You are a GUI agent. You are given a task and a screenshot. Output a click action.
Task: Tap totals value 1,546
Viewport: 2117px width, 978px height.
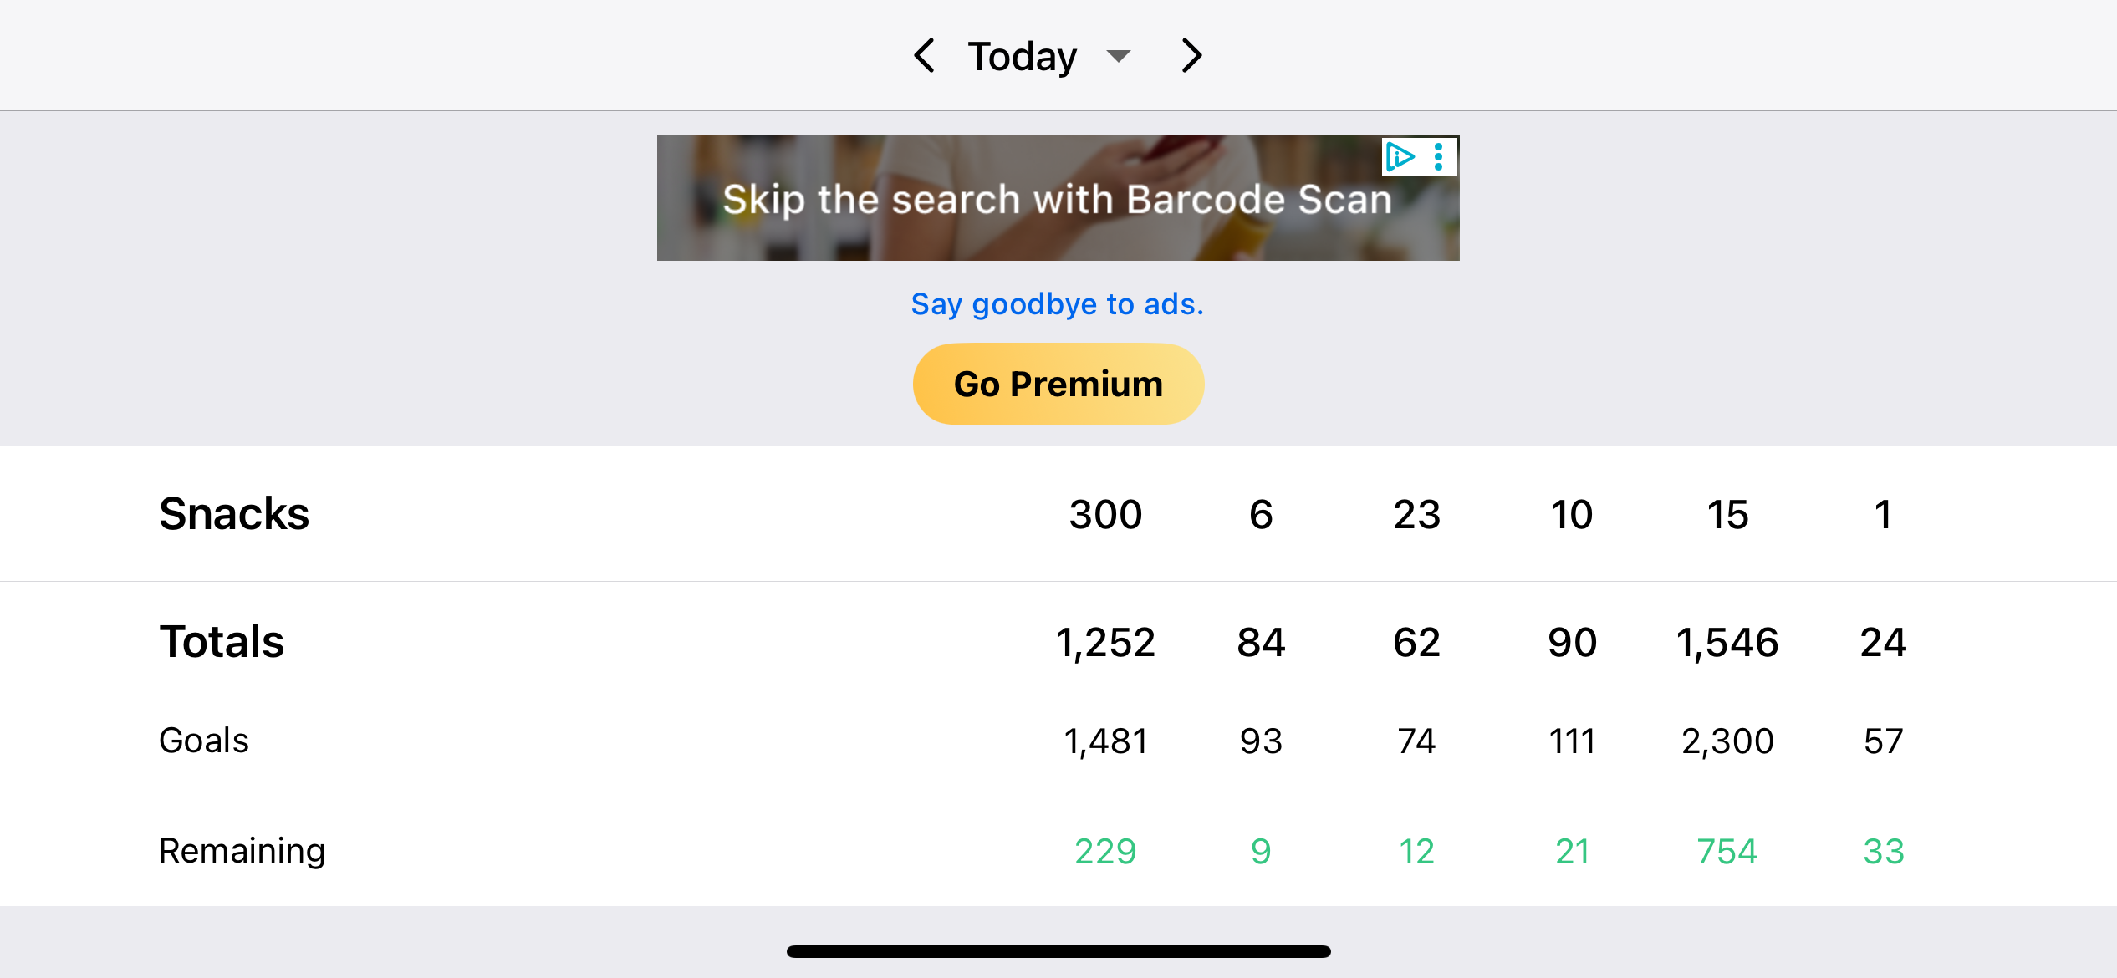[x=1727, y=643]
